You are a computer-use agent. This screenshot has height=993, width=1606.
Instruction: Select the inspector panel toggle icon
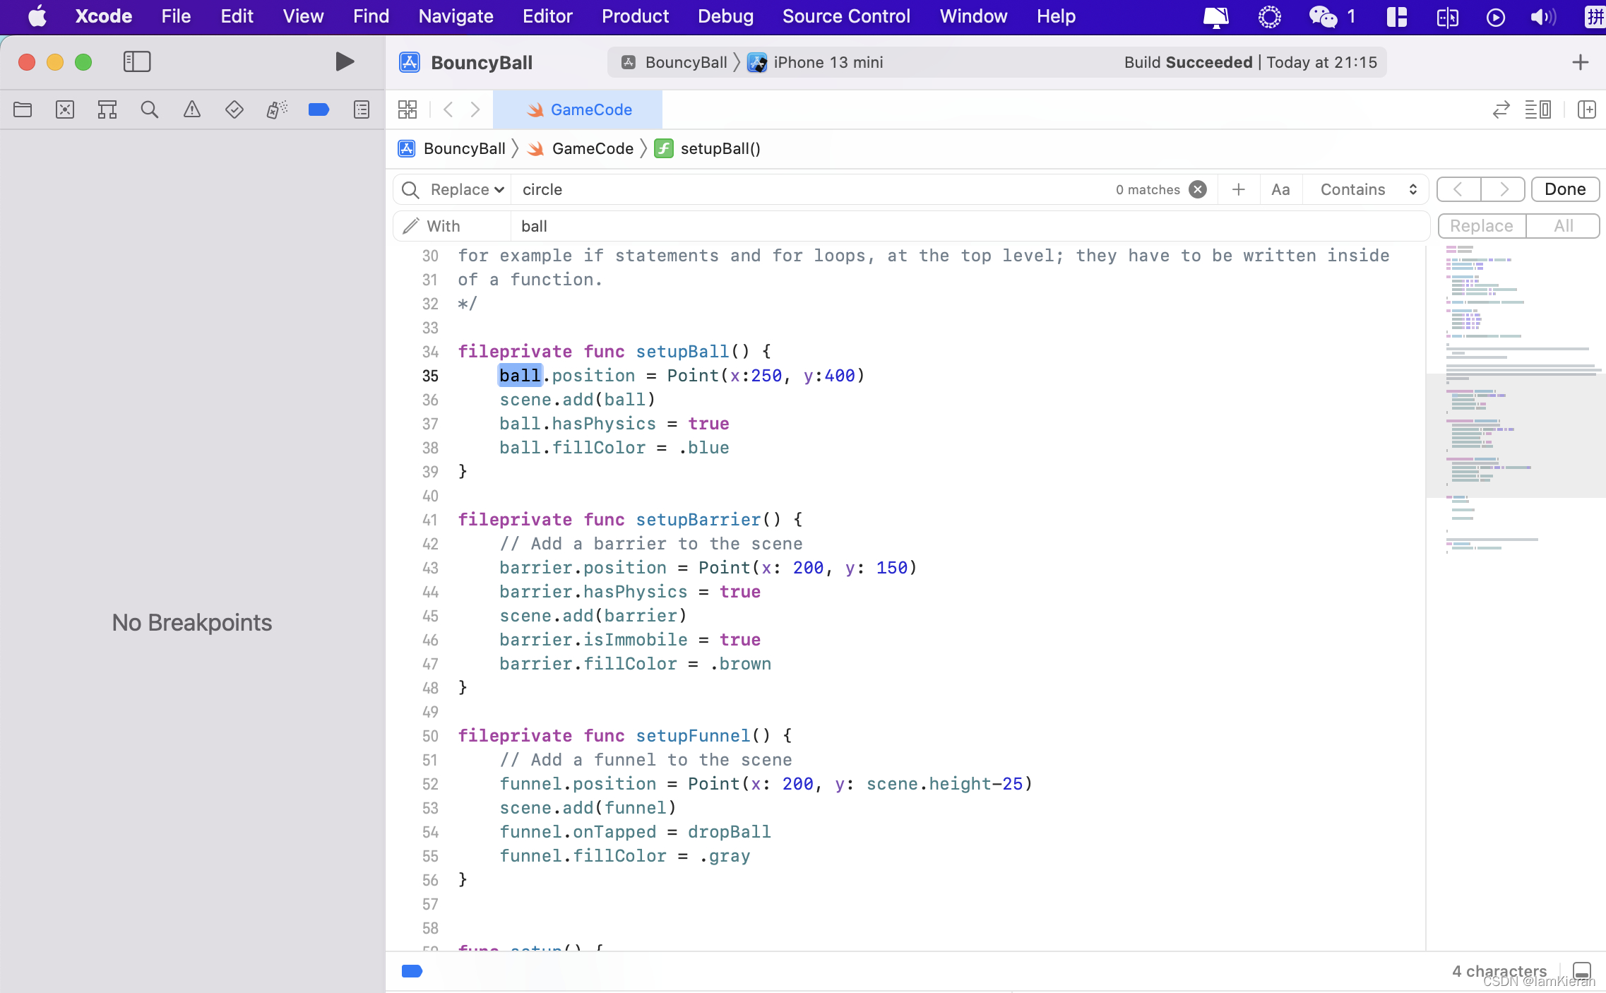[x=1588, y=109]
